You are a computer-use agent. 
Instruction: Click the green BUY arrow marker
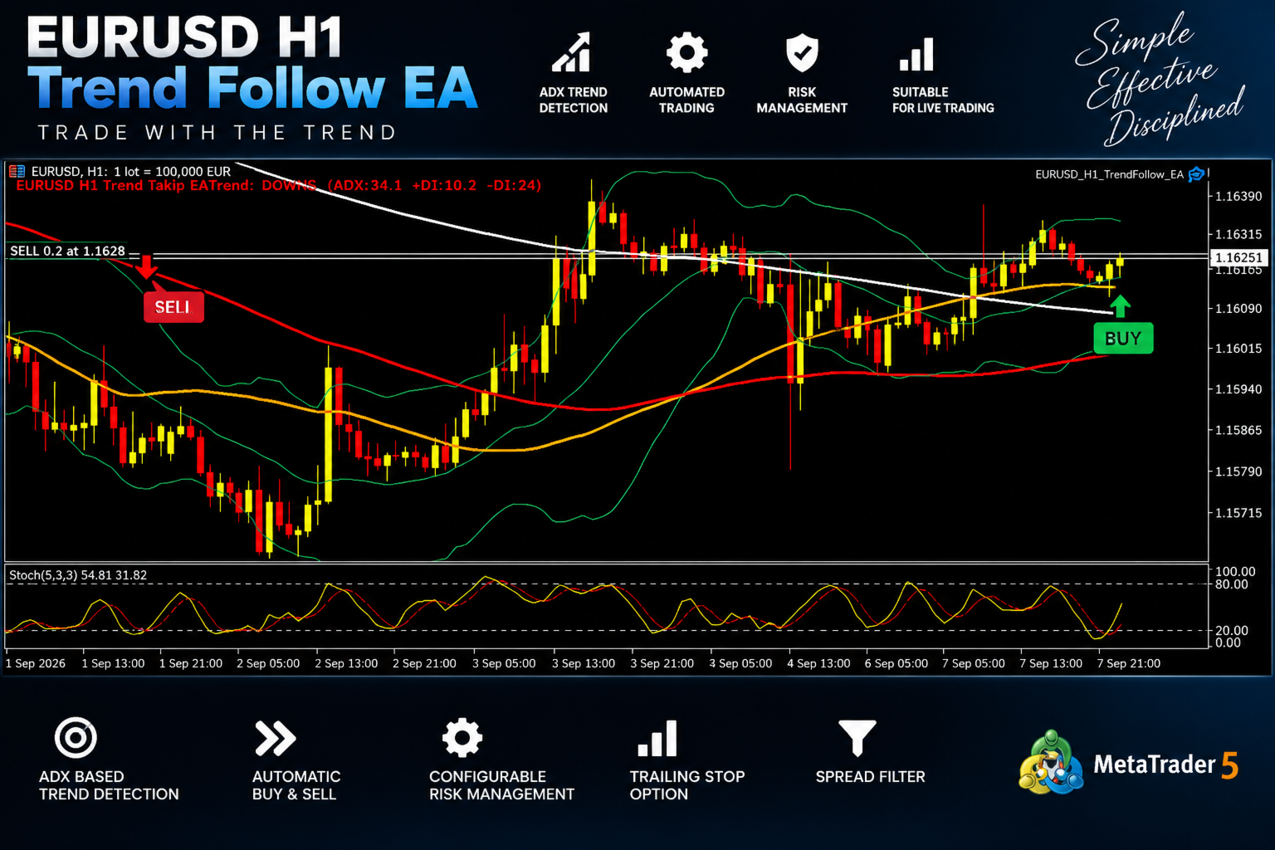click(x=1120, y=305)
